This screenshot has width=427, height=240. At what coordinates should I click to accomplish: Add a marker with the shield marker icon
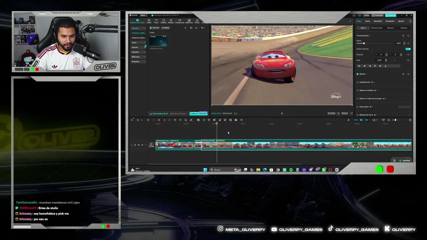tap(180, 120)
